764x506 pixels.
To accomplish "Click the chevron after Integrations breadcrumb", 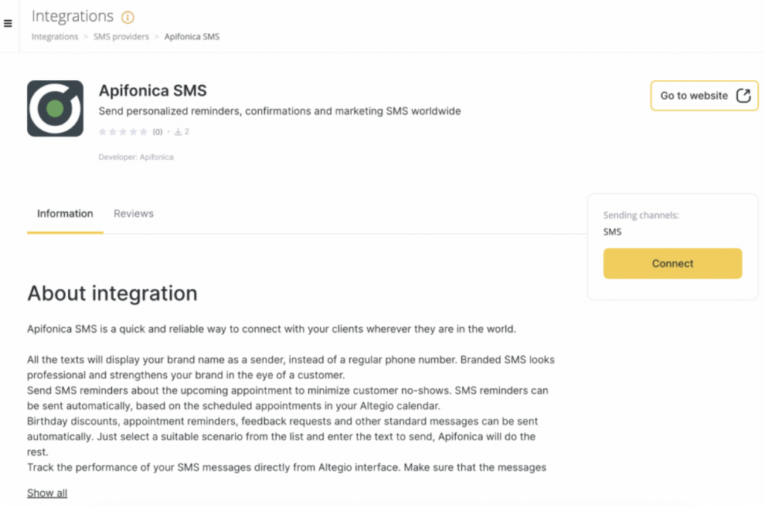I will pyautogui.click(x=86, y=37).
